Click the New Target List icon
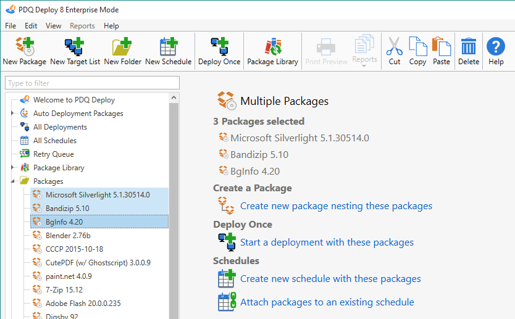This screenshot has height=319, width=515. 75,46
